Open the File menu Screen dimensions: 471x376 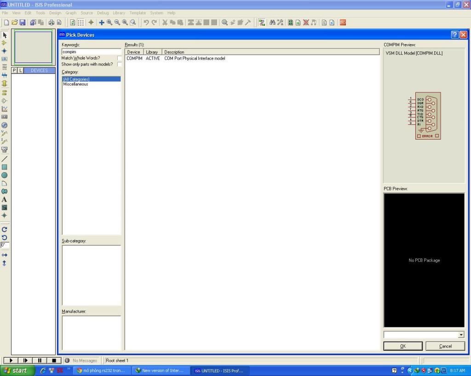[5, 13]
